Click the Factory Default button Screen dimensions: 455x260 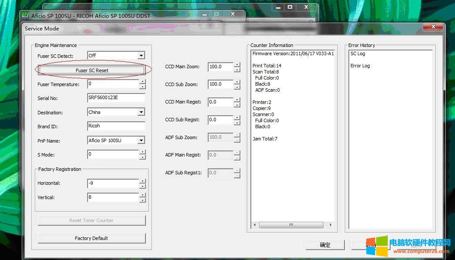point(91,238)
